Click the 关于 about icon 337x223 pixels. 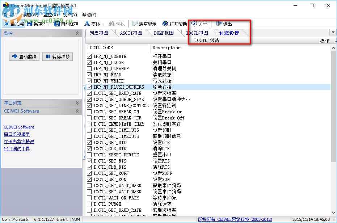pos(199,23)
